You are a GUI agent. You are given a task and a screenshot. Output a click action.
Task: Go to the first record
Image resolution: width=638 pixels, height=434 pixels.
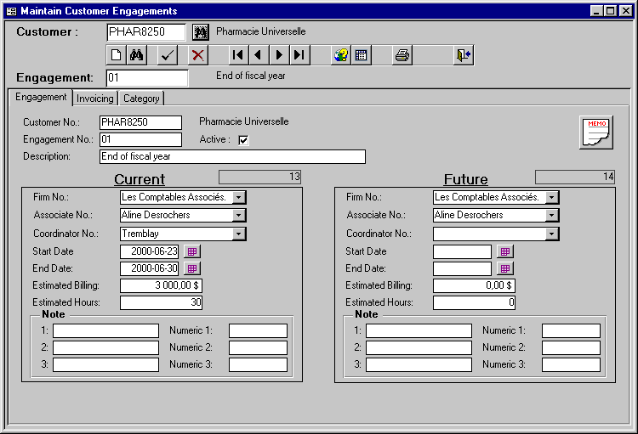click(x=238, y=55)
